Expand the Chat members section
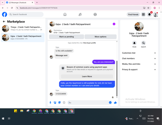Screen dimensions: 162x125 pyautogui.click(x=139, y=59)
